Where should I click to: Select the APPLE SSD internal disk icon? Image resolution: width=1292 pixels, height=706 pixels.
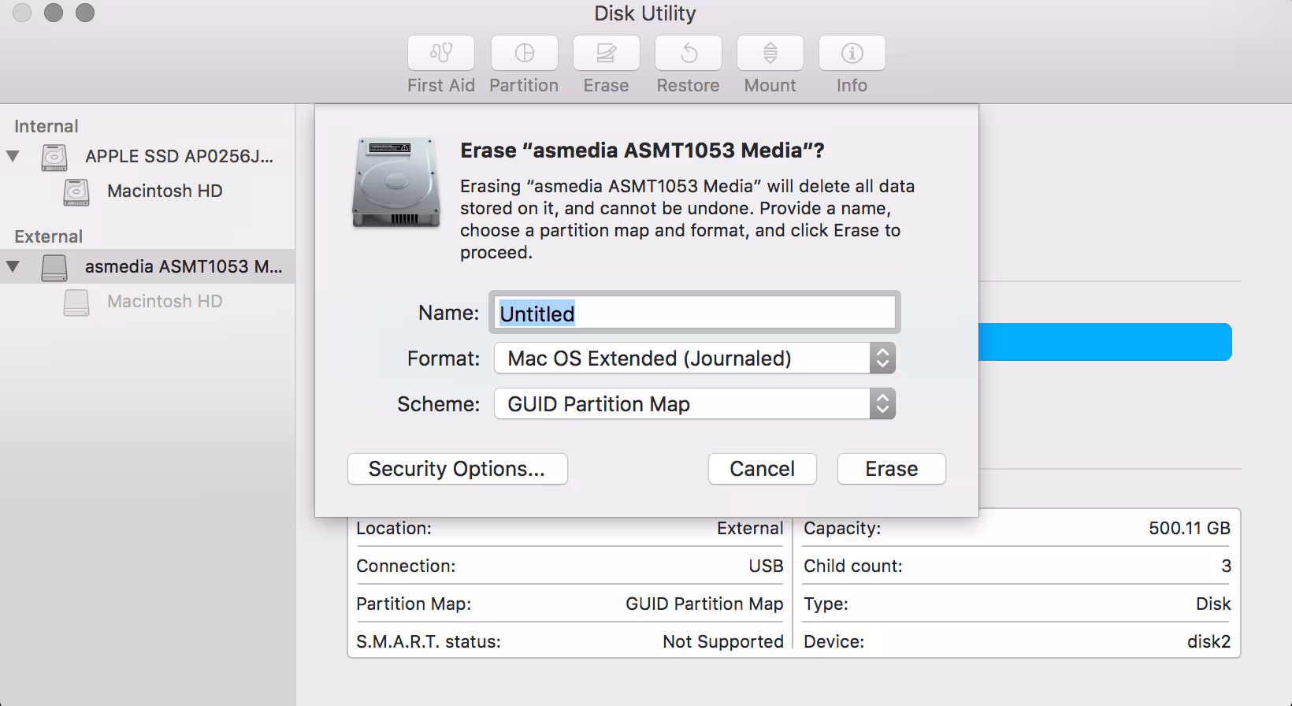54,157
